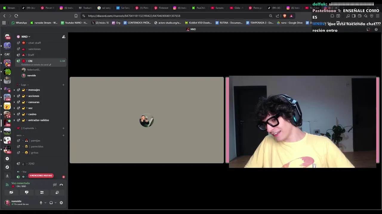Open Youtube NANO bookmark
Viewport: 382px width, 214px height.
tap(74, 23)
